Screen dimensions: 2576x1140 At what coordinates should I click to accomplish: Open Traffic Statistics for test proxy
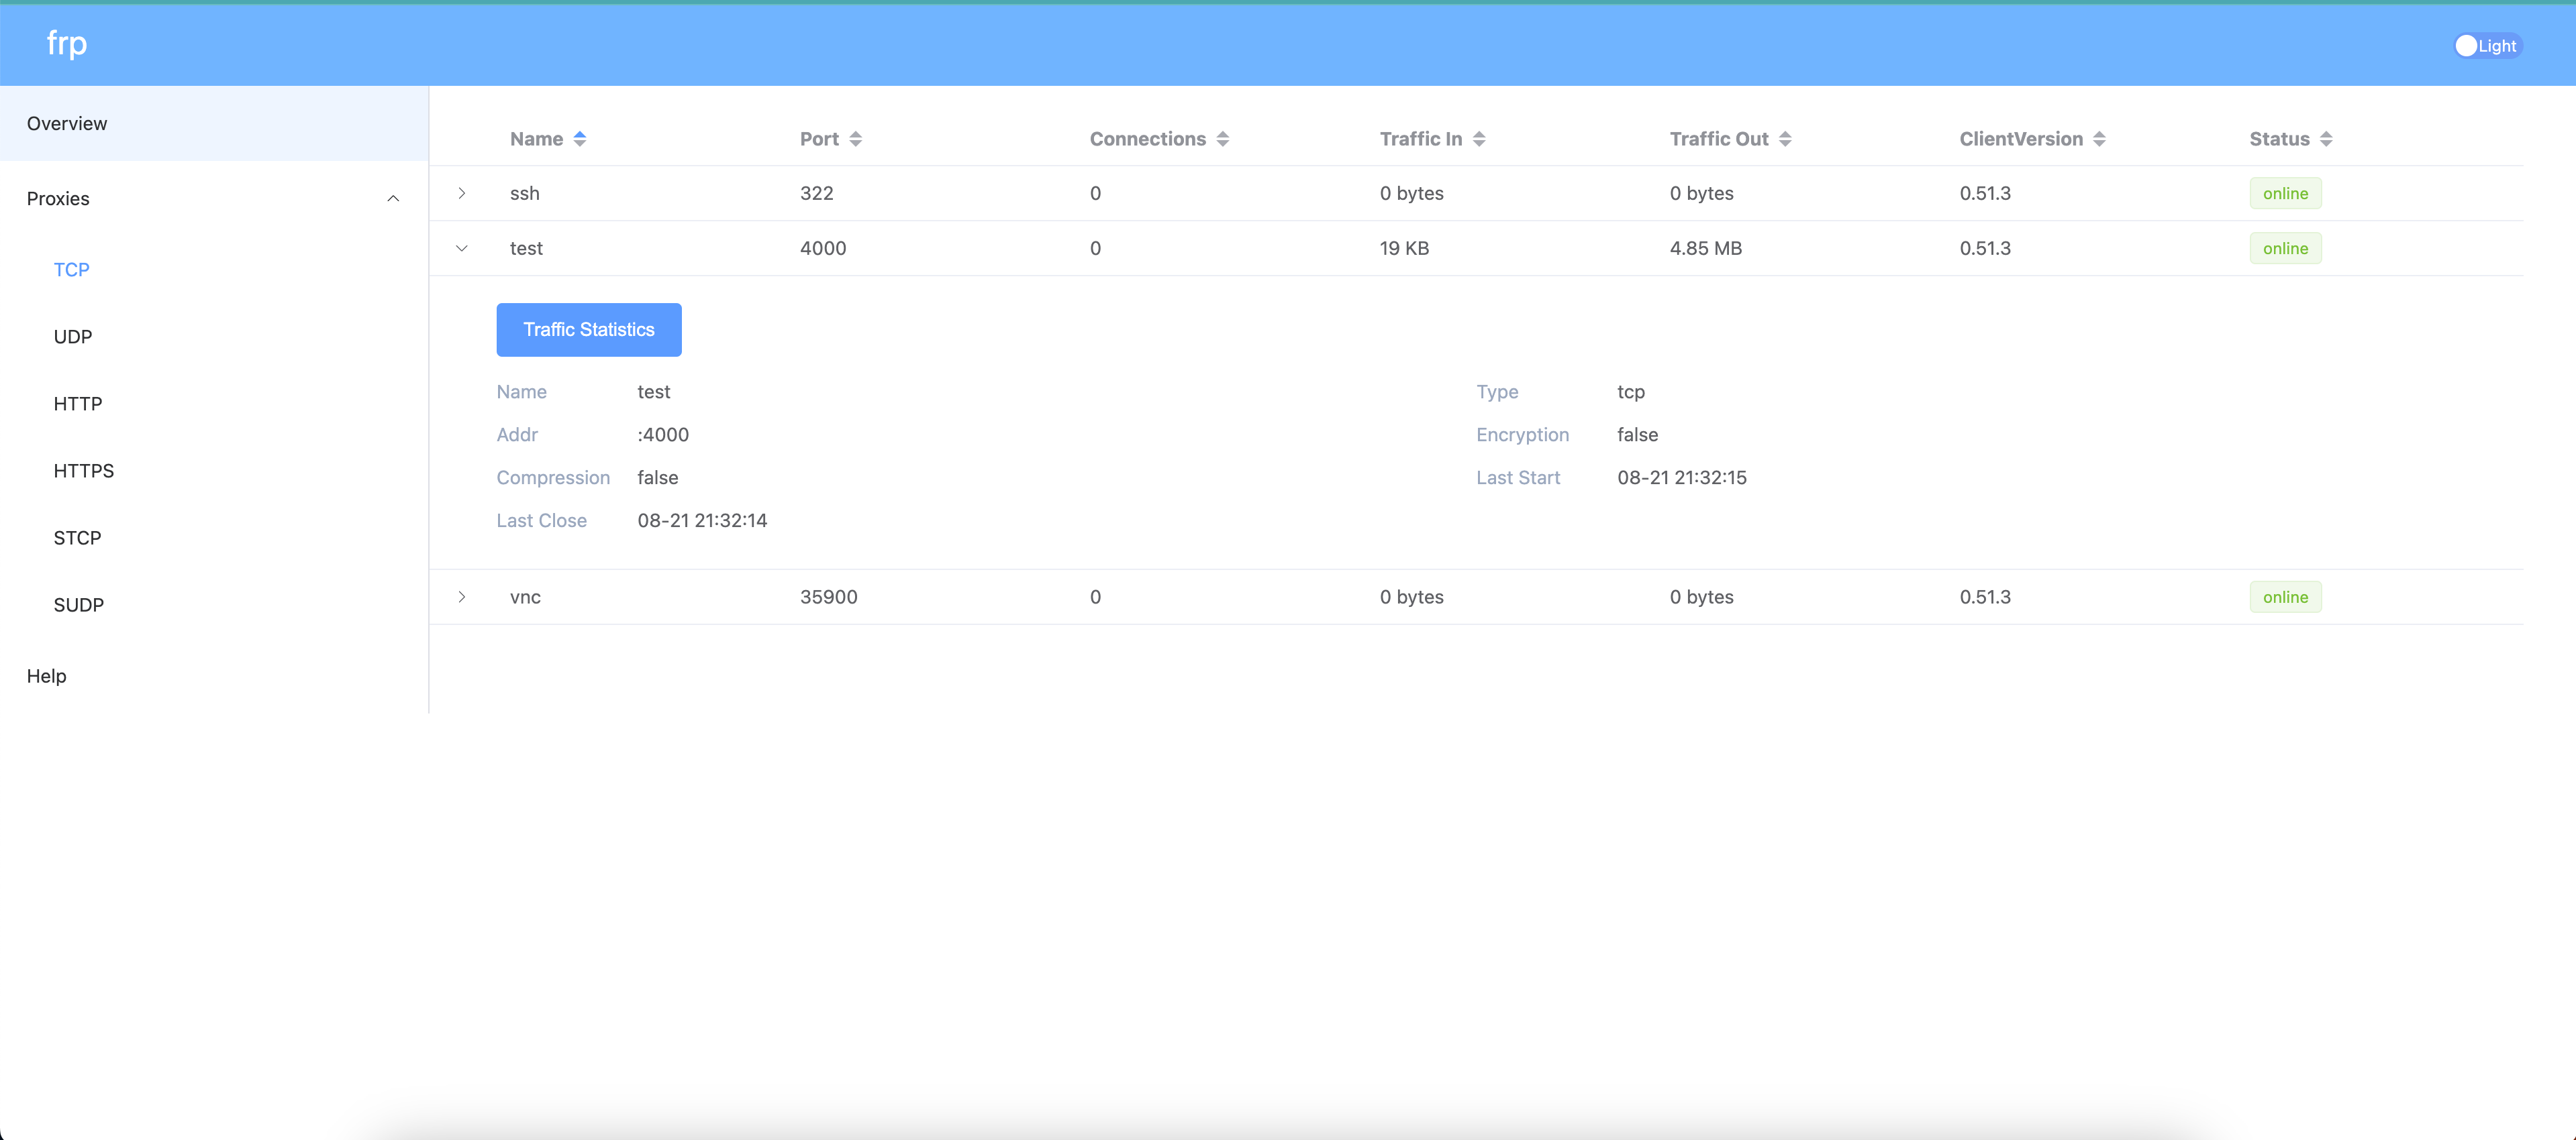click(x=589, y=330)
